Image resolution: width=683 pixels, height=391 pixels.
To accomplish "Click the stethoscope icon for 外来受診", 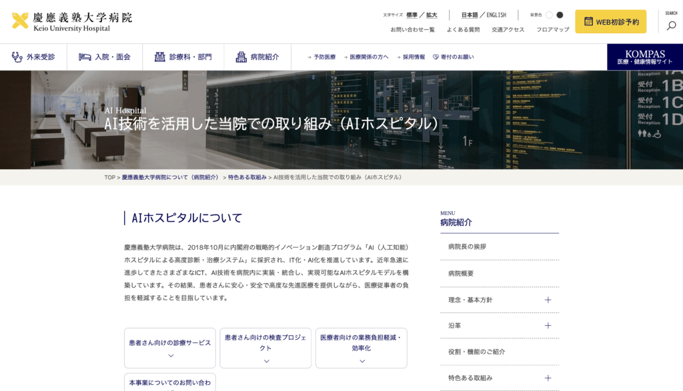I will (17, 57).
